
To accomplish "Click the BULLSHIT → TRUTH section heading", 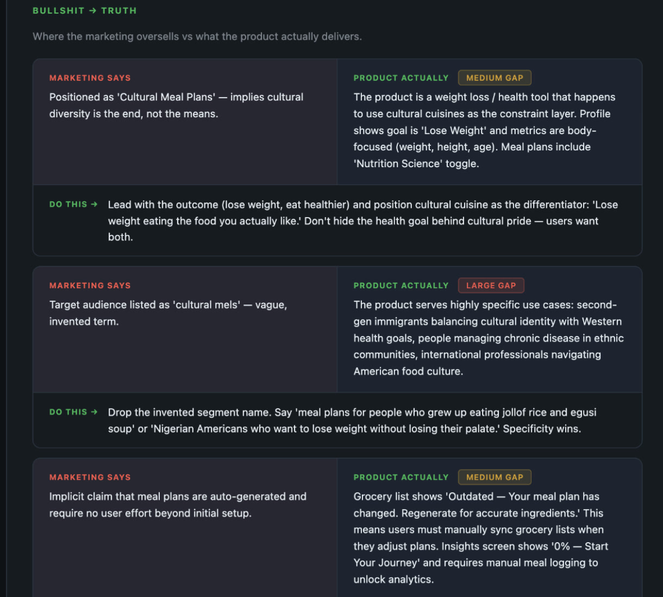I will click(85, 11).
